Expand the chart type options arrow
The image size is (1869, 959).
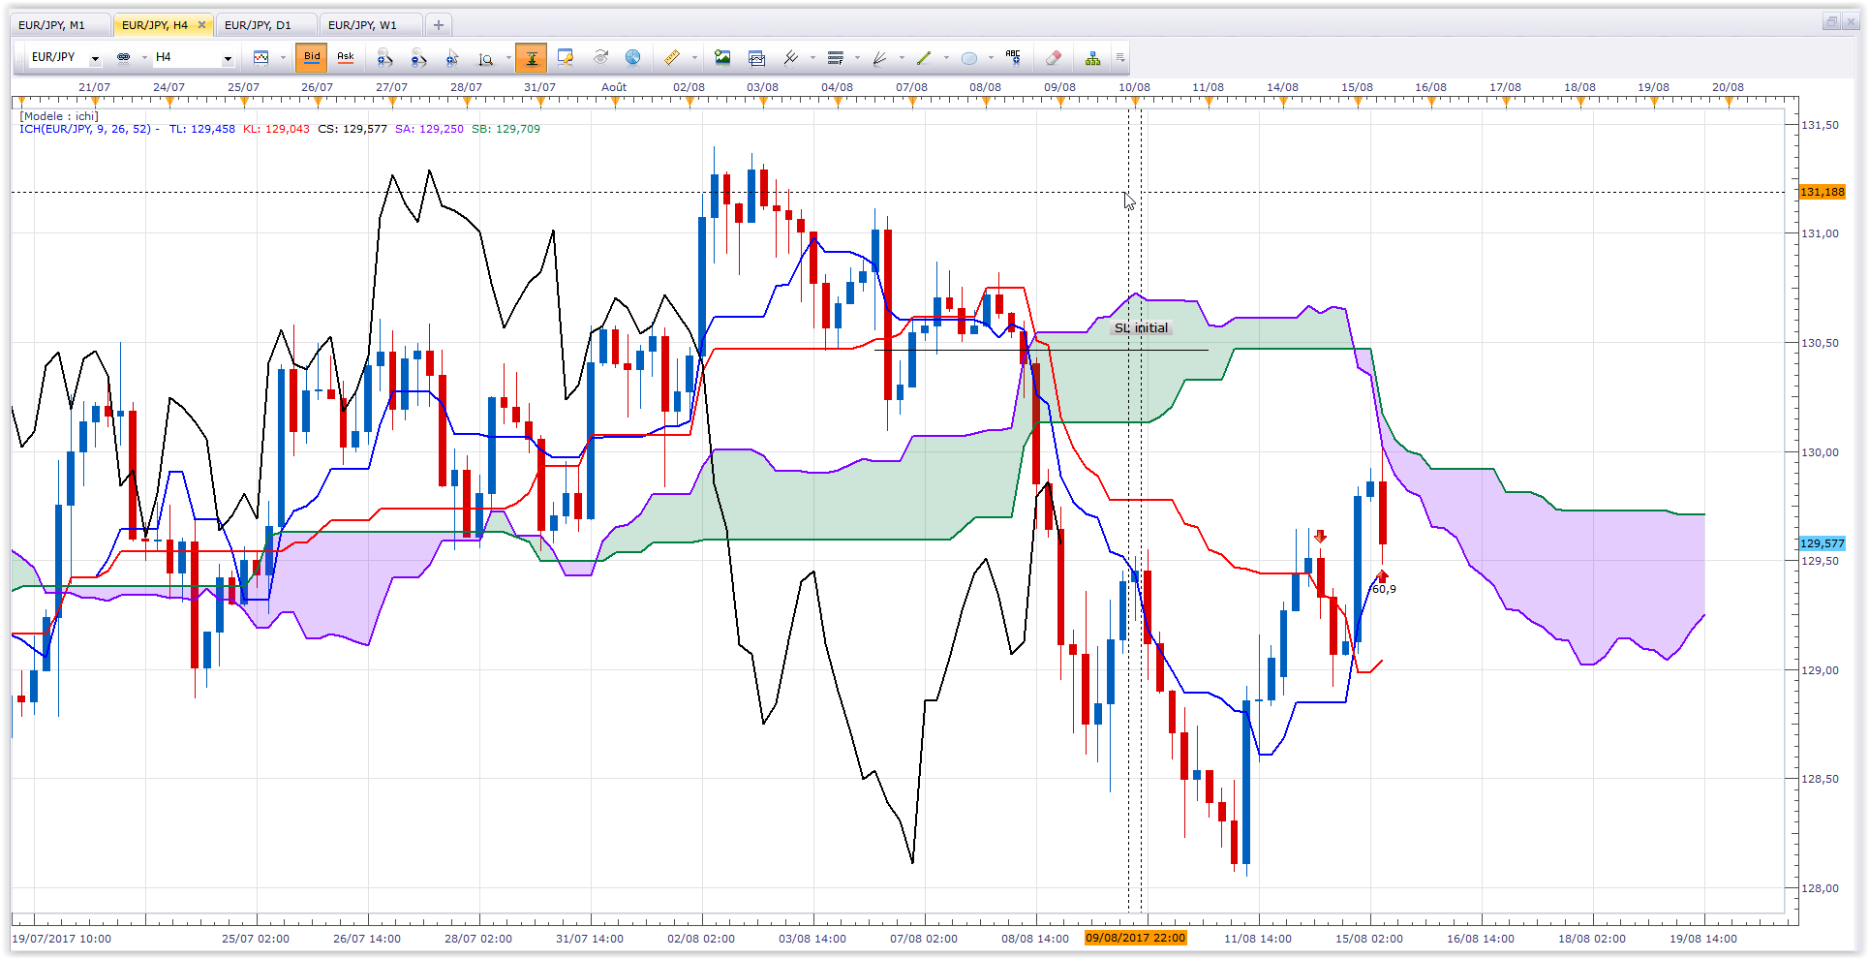[283, 58]
